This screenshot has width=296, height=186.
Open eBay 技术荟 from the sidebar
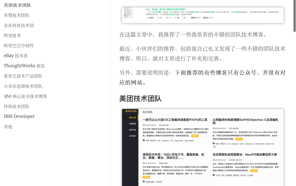tap(16, 56)
